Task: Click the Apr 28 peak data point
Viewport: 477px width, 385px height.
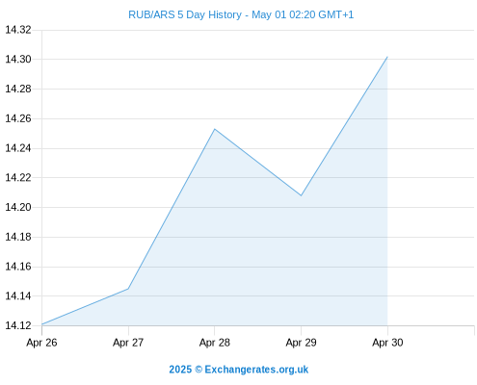Action: click(x=215, y=129)
